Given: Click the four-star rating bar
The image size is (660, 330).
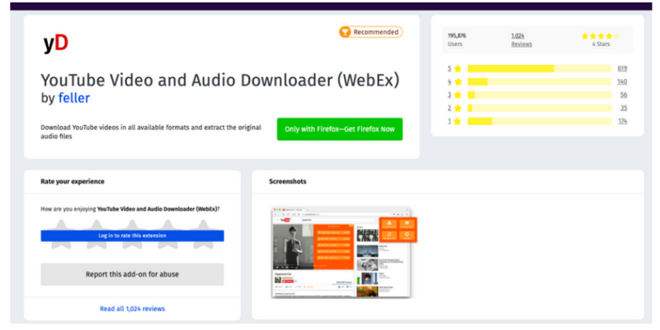Looking at the screenshot, I should coord(540,81).
